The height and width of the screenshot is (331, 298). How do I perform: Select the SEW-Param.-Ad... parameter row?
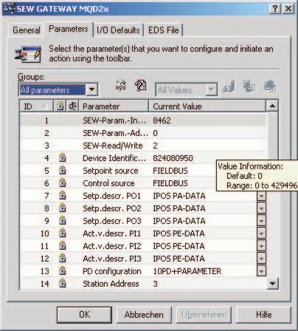(x=143, y=133)
